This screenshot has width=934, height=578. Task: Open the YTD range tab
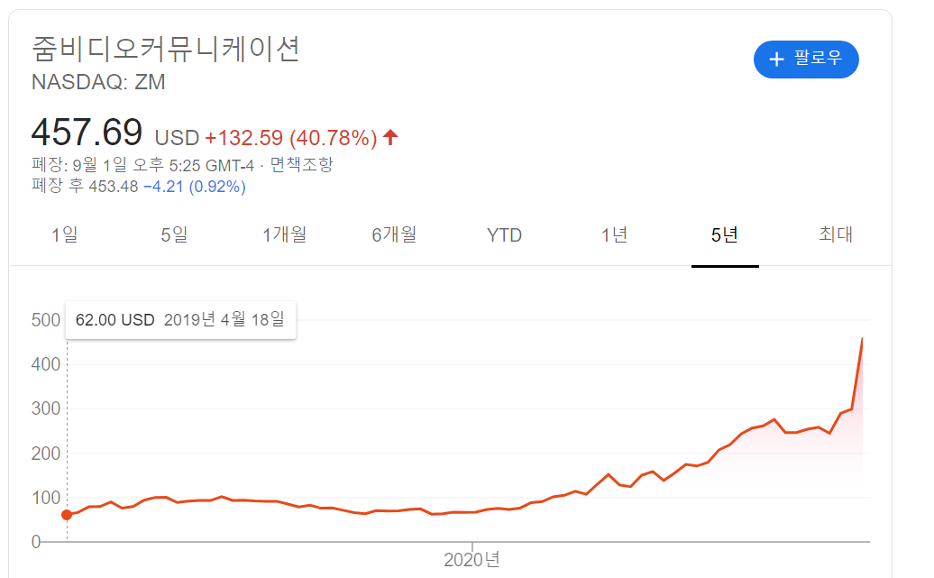pos(504,235)
